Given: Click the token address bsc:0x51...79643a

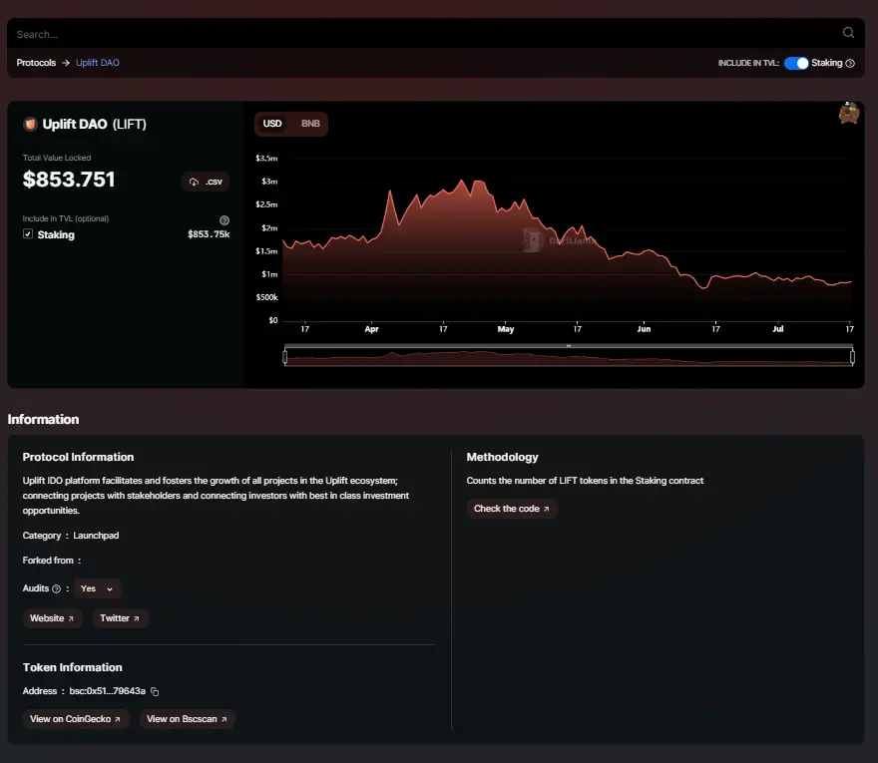Looking at the screenshot, I should 108,691.
